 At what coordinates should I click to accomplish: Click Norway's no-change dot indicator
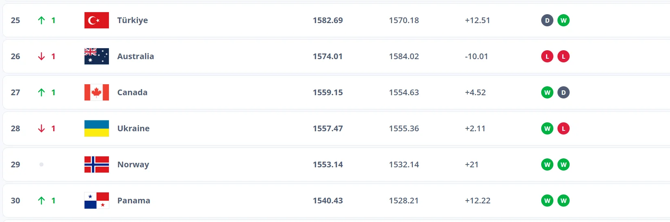(x=41, y=164)
